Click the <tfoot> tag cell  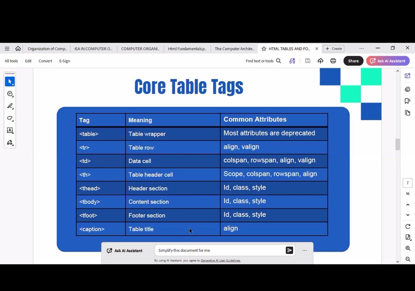coord(101,215)
